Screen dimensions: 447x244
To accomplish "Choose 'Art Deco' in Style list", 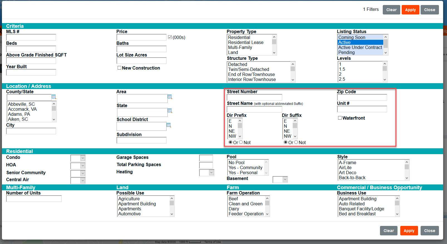I will [x=371, y=172].
